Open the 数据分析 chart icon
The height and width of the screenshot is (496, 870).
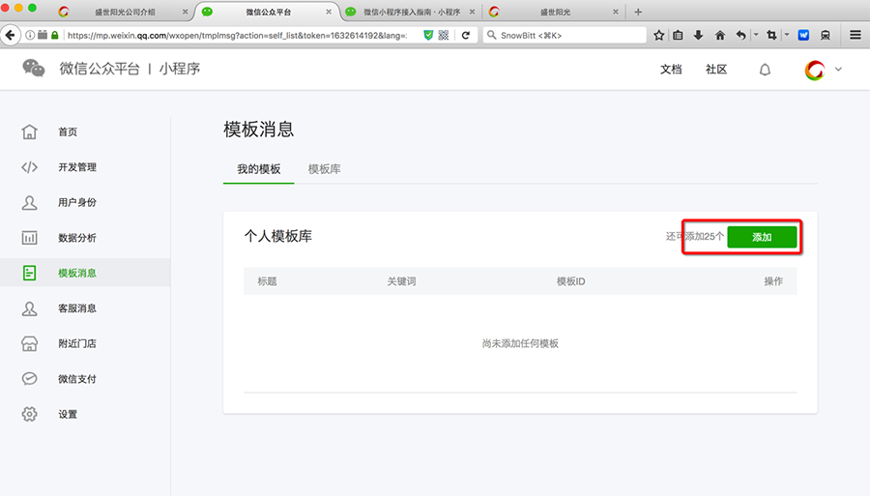tap(29, 238)
